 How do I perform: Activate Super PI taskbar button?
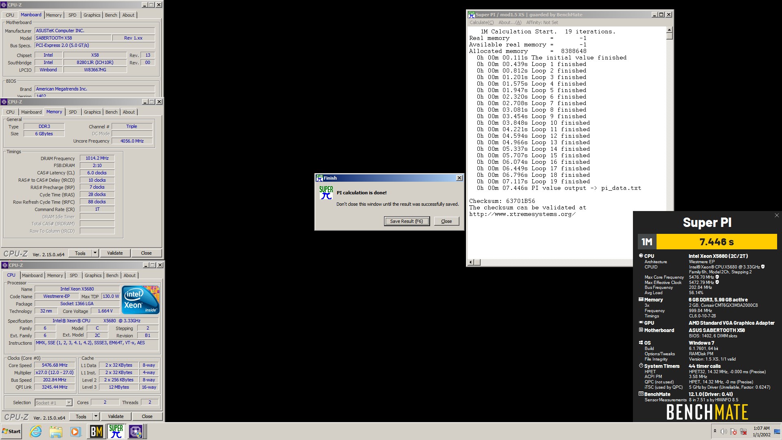(x=116, y=431)
